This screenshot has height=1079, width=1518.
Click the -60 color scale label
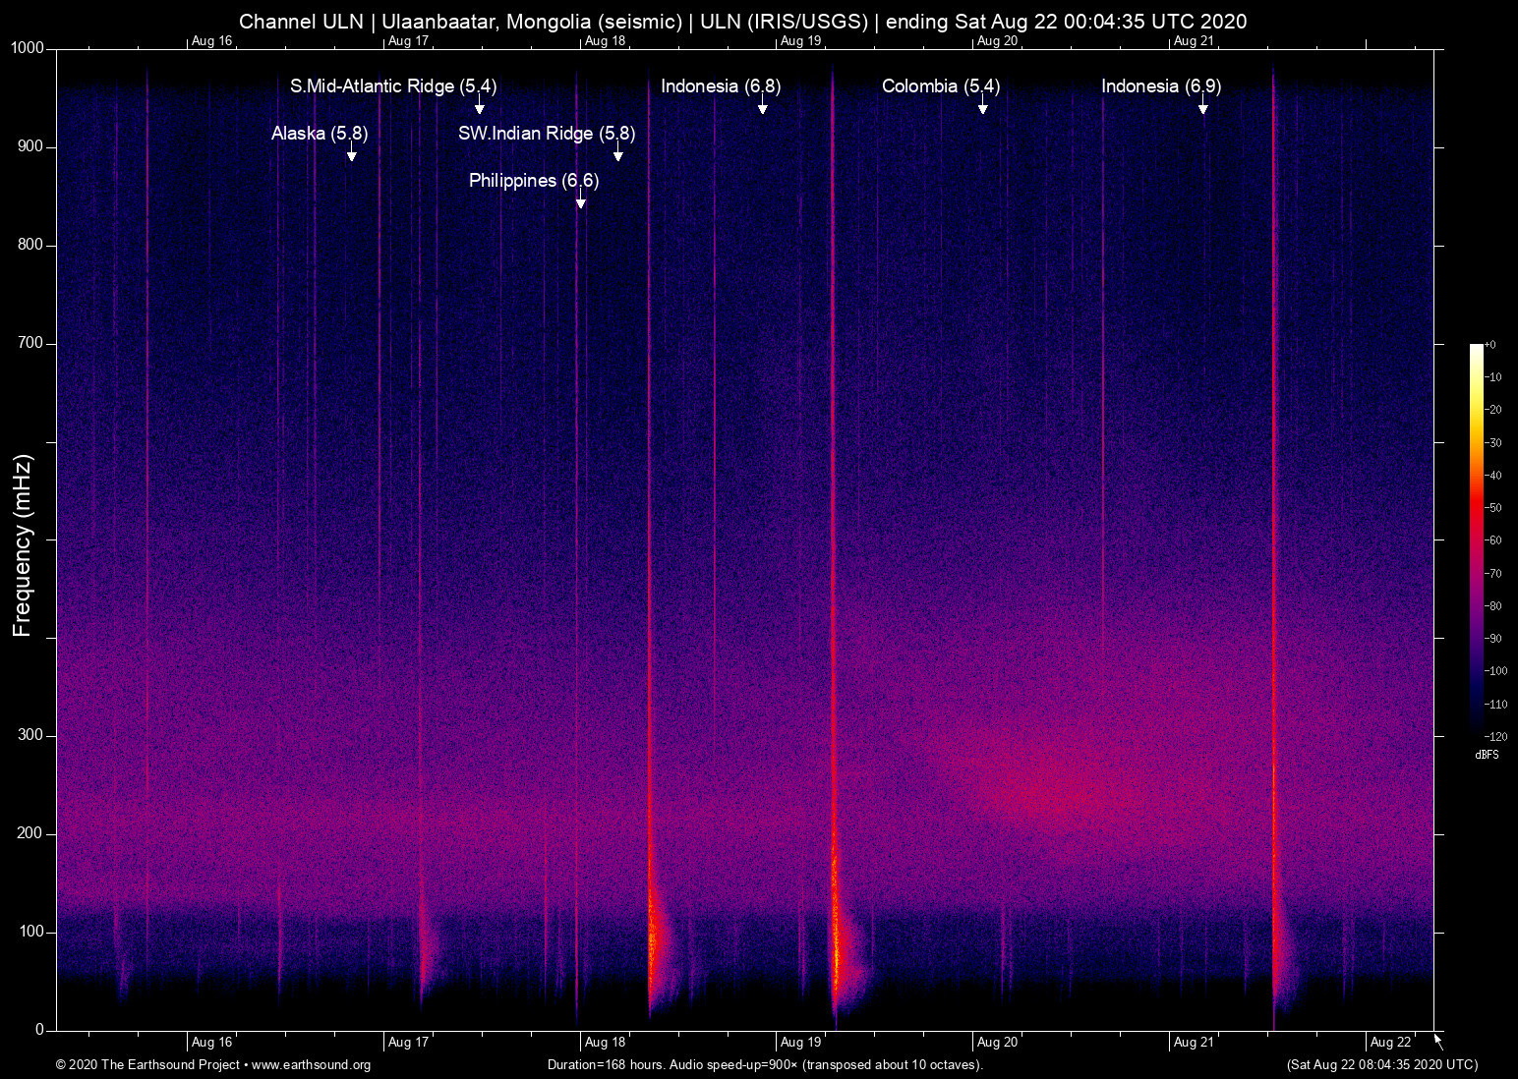coord(1493,540)
